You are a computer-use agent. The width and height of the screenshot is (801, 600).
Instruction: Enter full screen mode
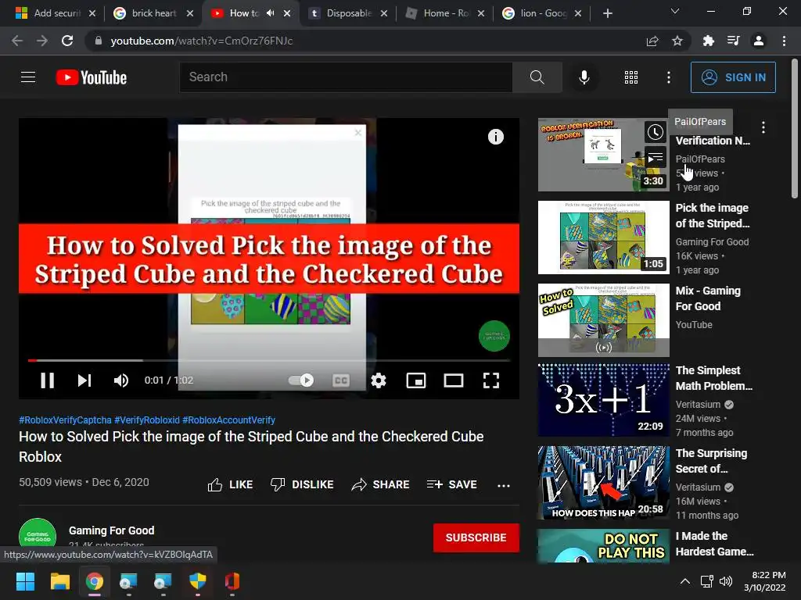pos(491,380)
